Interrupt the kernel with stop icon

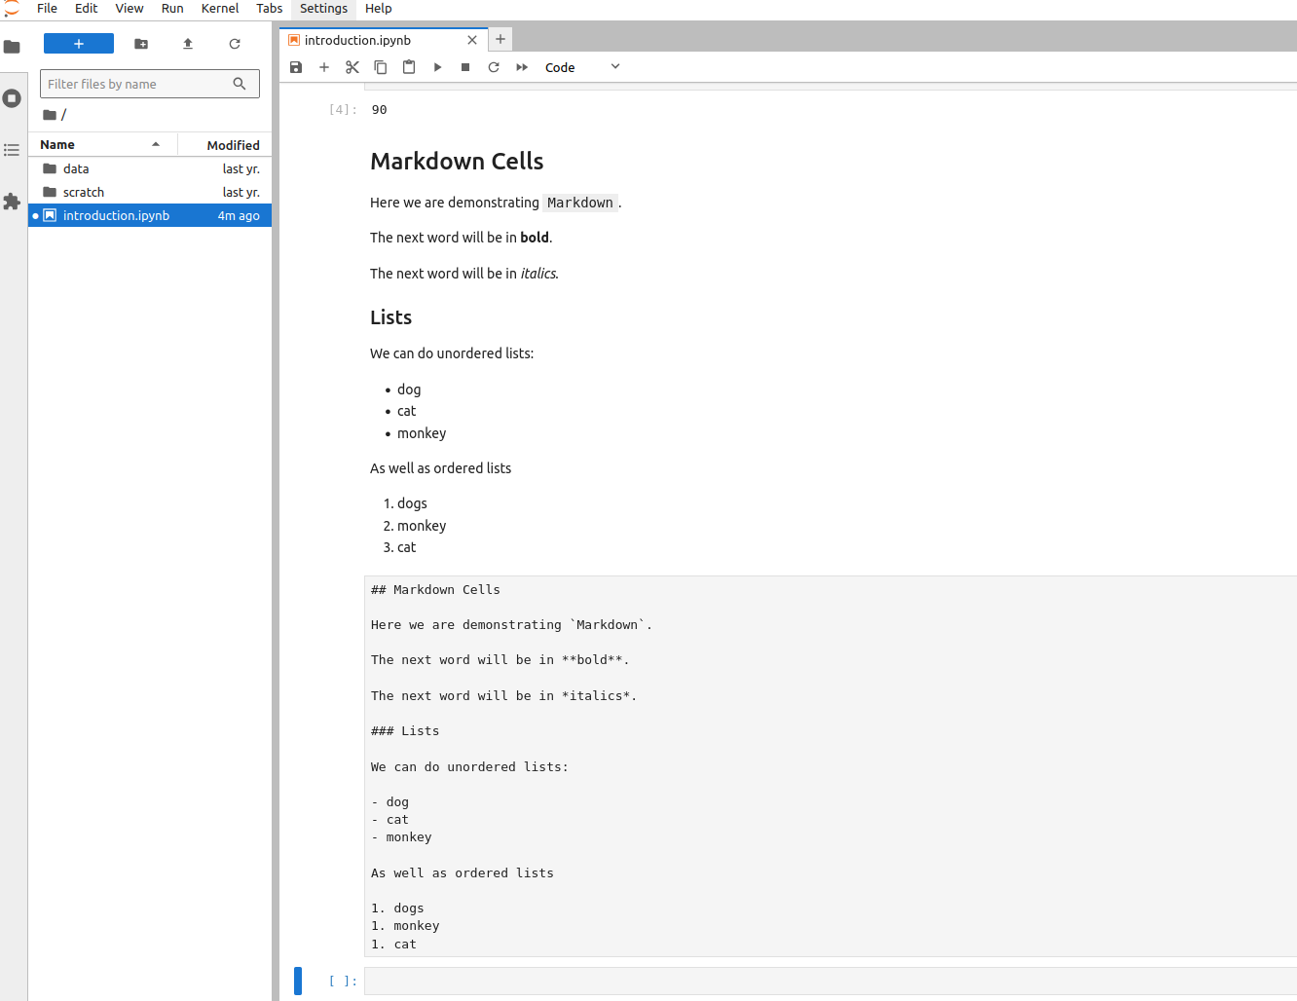(465, 67)
